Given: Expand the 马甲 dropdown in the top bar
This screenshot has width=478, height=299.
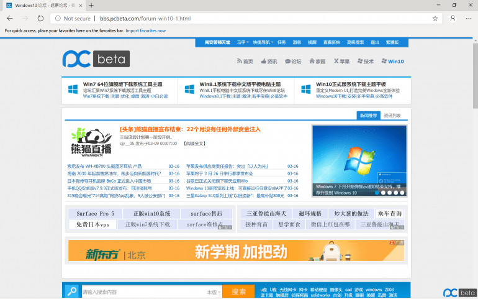Looking at the screenshot, I should pos(243,42).
